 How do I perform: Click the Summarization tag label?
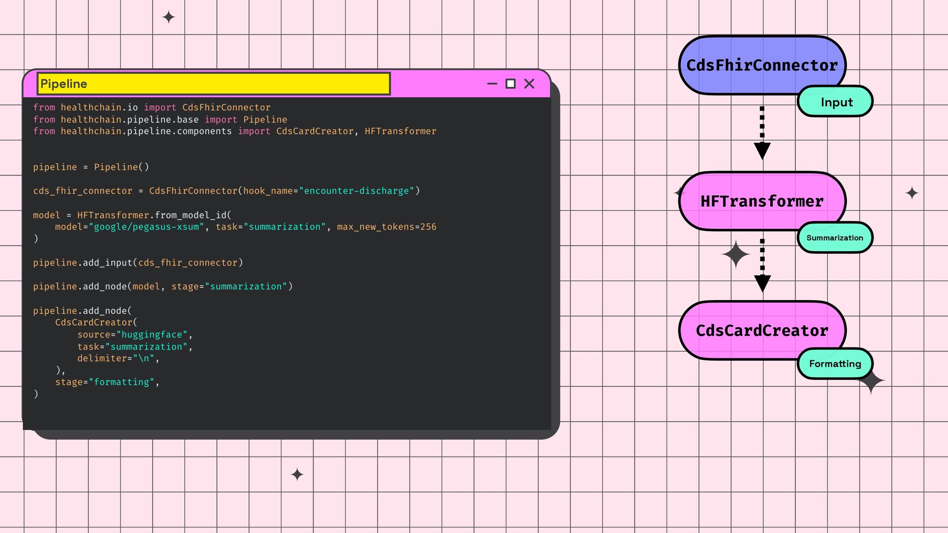coord(835,238)
